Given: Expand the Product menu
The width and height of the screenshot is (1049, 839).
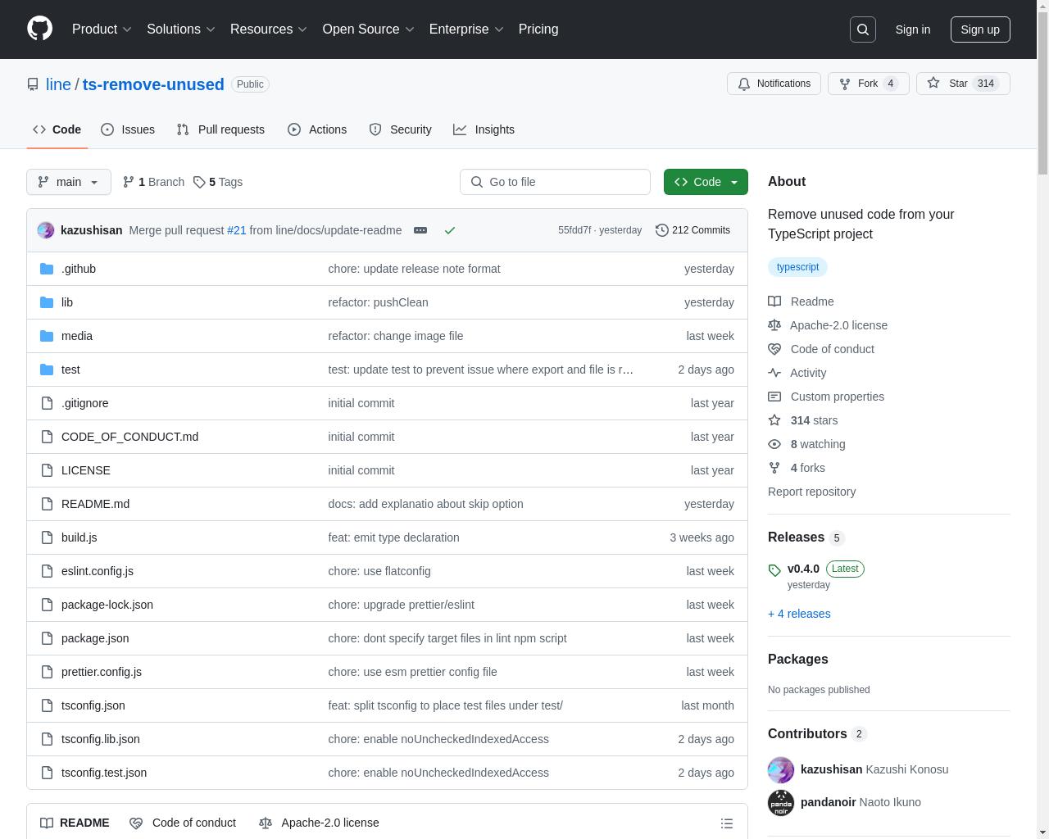Looking at the screenshot, I should point(102,29).
